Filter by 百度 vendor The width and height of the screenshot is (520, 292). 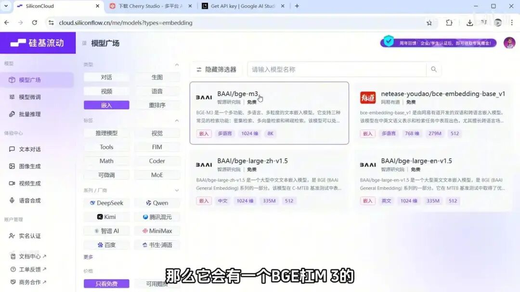coord(106,245)
